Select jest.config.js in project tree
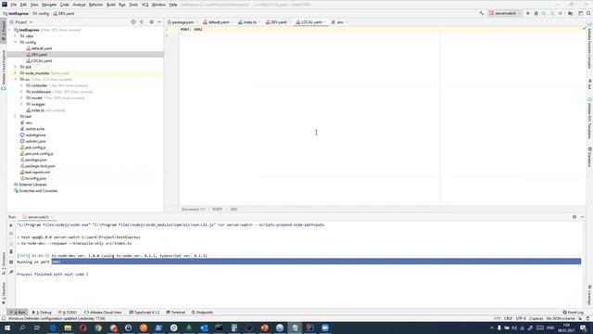This screenshot has width=593, height=334. click(33, 148)
